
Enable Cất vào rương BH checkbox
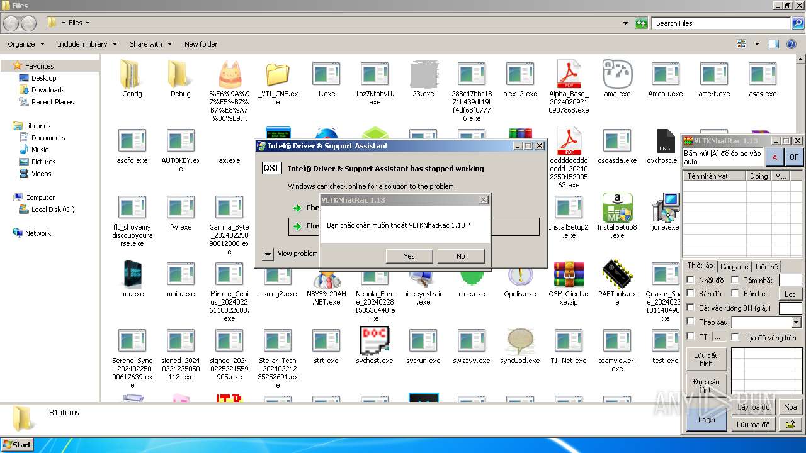(x=691, y=308)
